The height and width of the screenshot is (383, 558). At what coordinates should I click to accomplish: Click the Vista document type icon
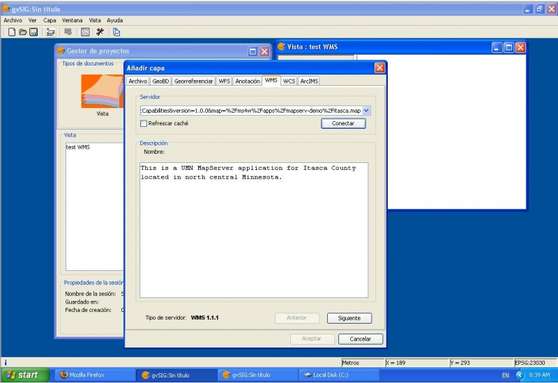coord(102,93)
